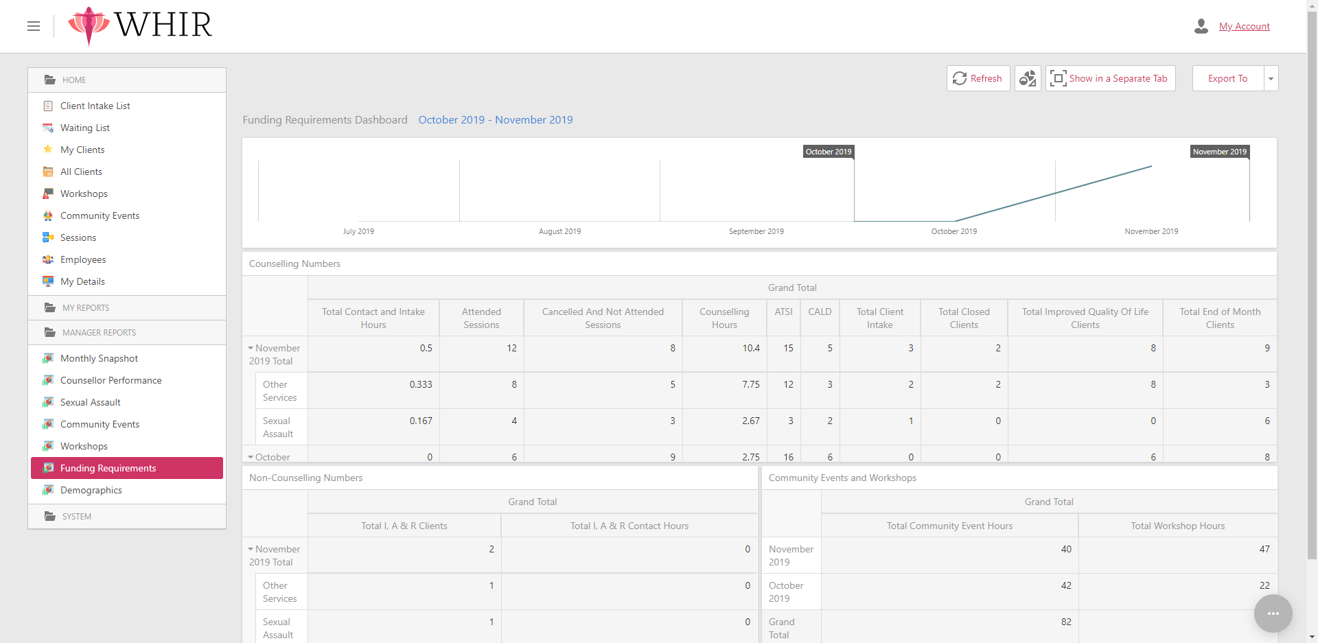The width and height of the screenshot is (1318, 643).
Task: Click the Total Closed Clients column header
Action: tap(964, 318)
